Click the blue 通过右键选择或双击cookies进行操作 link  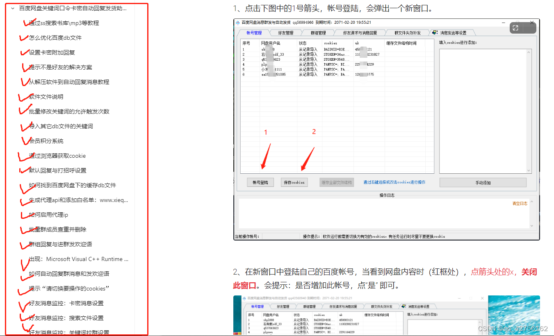click(394, 182)
